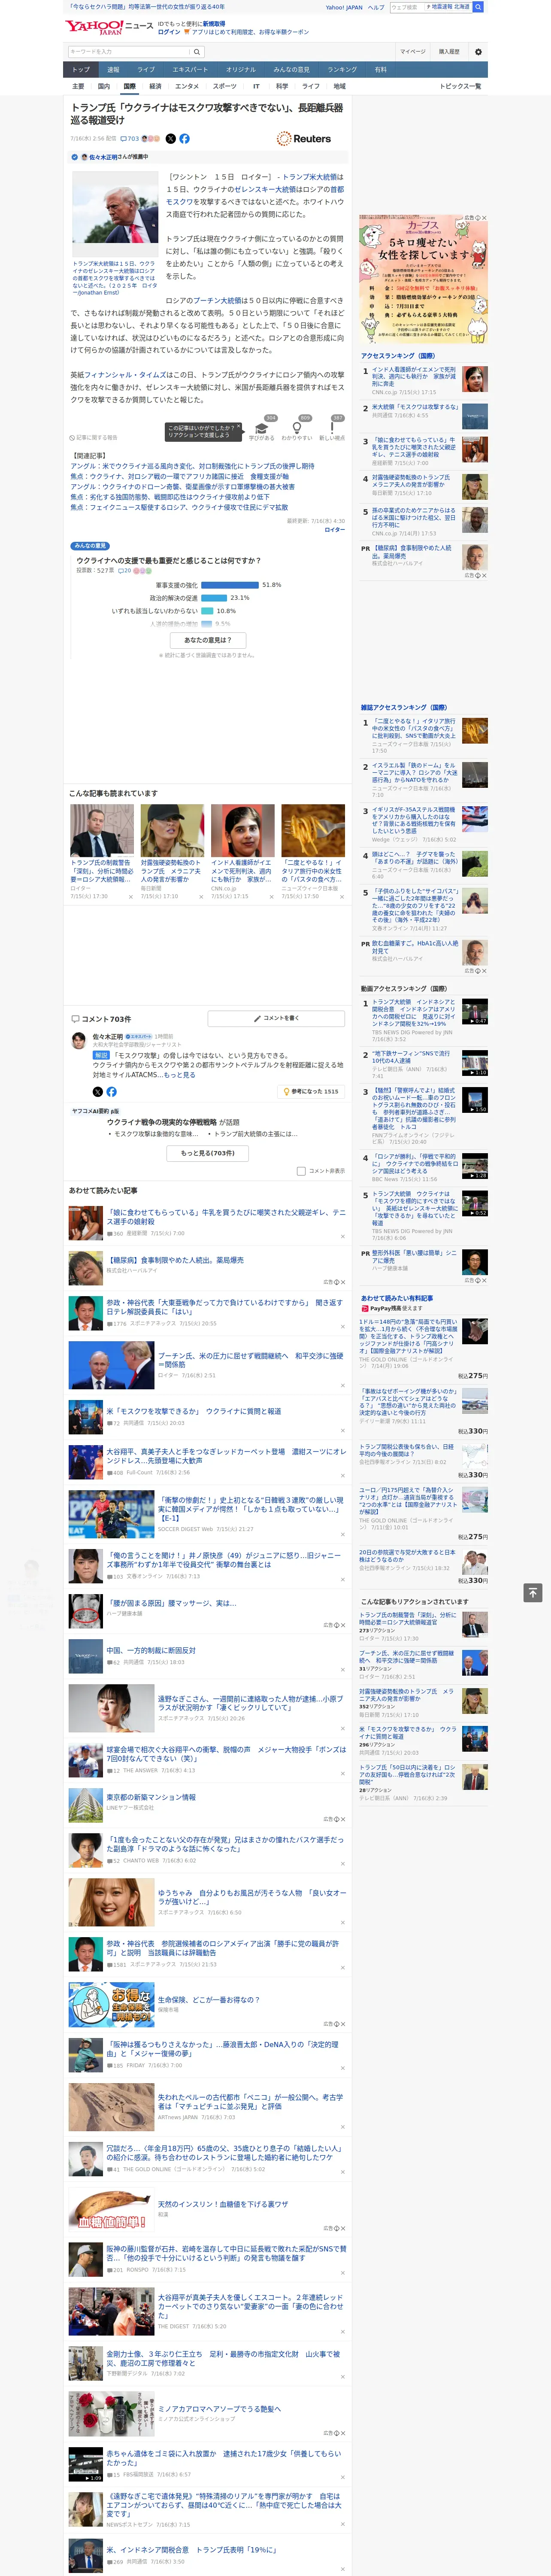
Task: Open プーチン氏、米の圧力に屈せず recommended article
Action: coord(250,1361)
